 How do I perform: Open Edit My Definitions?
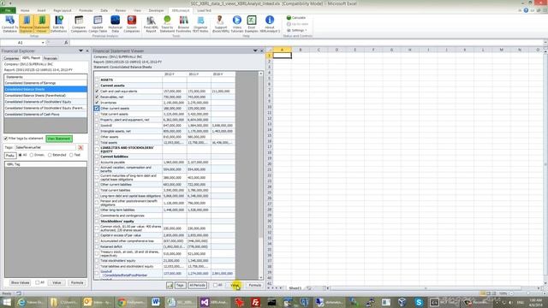point(59,24)
